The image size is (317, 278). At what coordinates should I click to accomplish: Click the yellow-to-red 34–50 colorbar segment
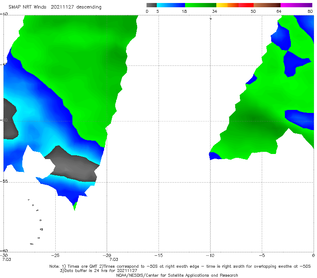(235, 5)
